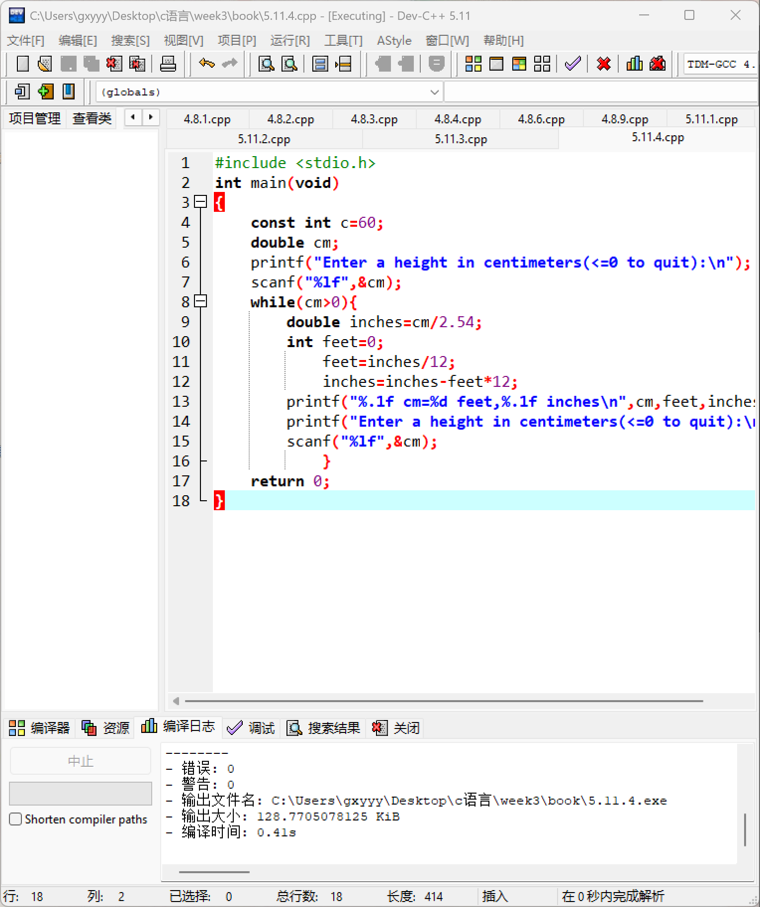Switch to the 5.11.1.cpp tab
The height and width of the screenshot is (907, 760).
712,119
